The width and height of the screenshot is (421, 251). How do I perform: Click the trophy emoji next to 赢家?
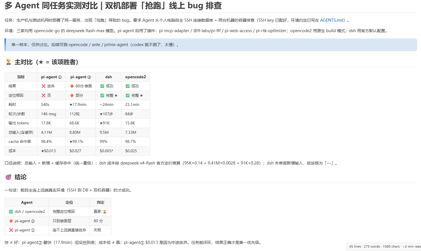[105, 211]
